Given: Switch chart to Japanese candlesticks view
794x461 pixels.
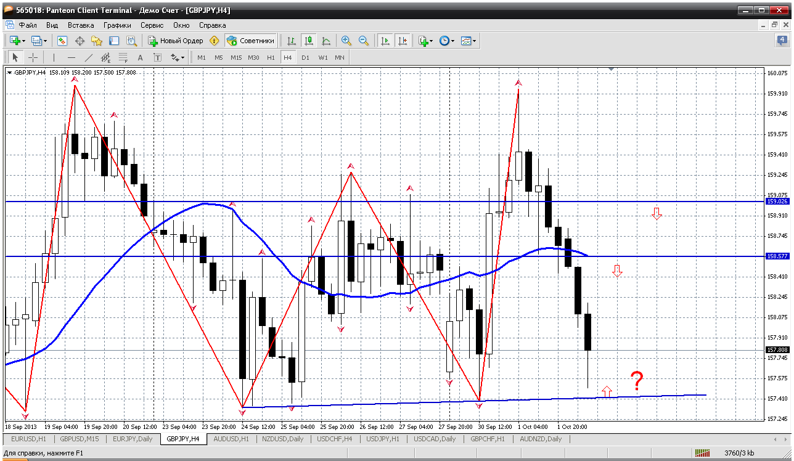Looking at the screenshot, I should [309, 41].
